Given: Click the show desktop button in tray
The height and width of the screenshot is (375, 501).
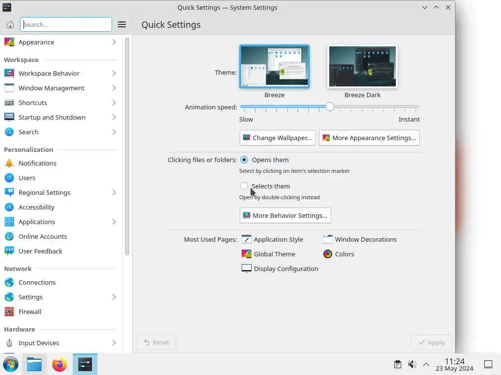Looking at the screenshot, I should 488,364.
